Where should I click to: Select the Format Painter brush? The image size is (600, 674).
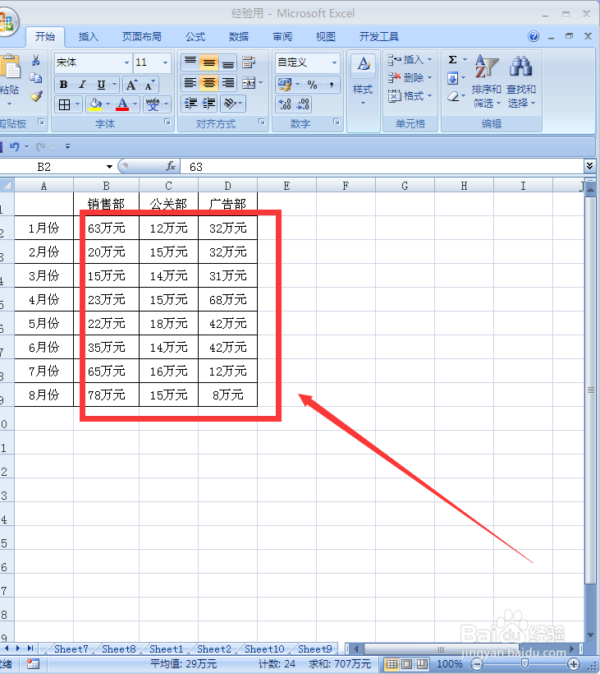[36, 95]
